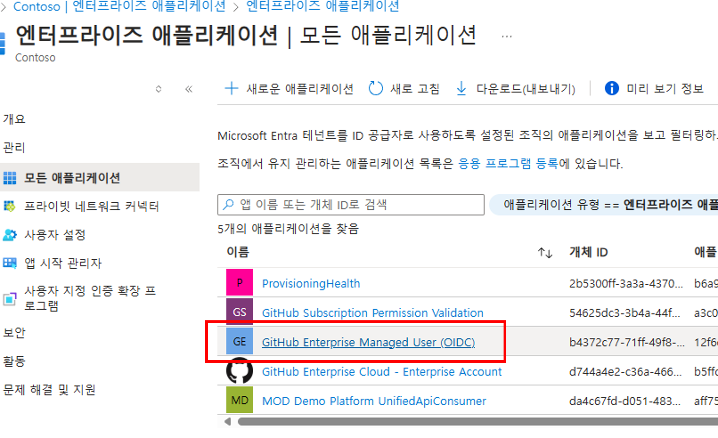Click the blue GE app icon
Viewport: 718px width, 438px height.
[x=240, y=341]
